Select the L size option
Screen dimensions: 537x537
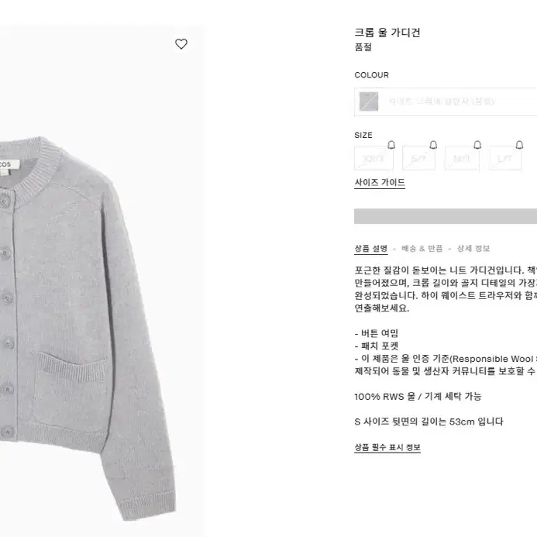click(x=505, y=158)
